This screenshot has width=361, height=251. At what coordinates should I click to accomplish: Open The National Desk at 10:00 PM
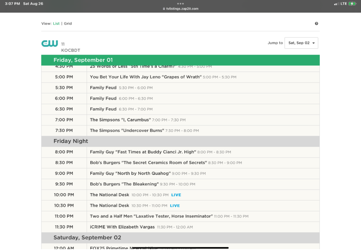tap(110, 195)
